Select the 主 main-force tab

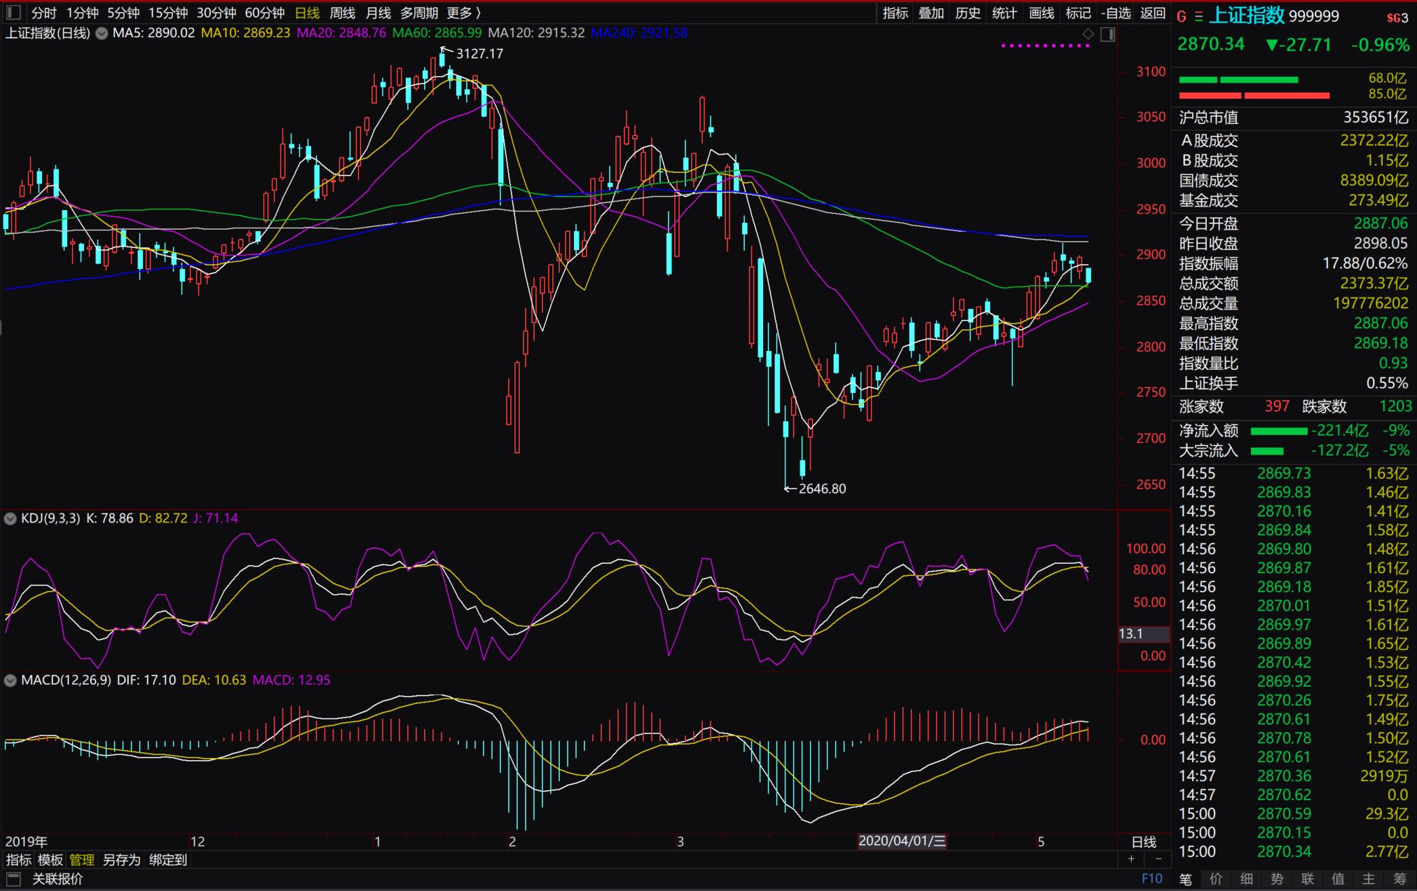point(1369,878)
